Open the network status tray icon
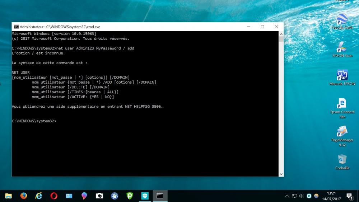359x202 pixels. [x=294, y=196]
